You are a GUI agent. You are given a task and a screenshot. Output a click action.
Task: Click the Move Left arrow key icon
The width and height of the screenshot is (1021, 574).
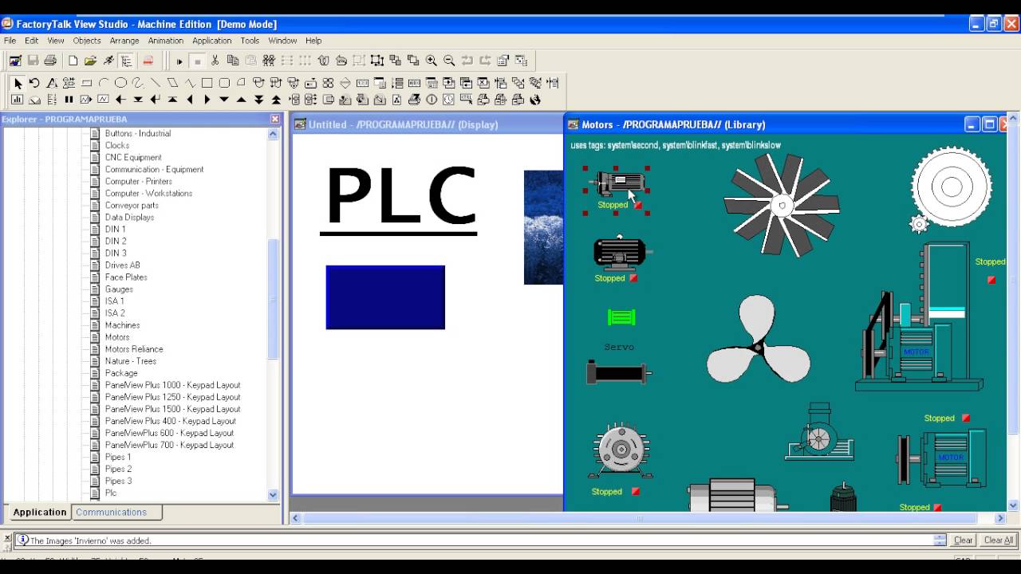coord(190,100)
